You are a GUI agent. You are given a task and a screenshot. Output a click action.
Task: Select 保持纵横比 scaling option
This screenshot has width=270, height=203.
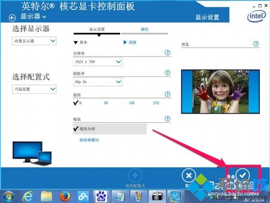pyautogui.click(x=89, y=140)
